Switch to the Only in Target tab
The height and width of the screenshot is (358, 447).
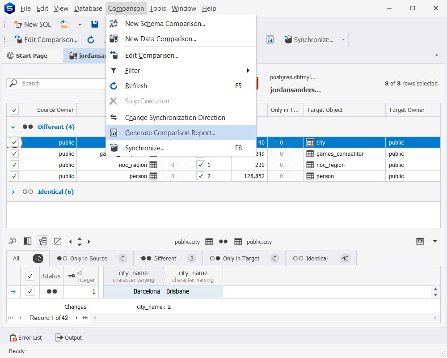click(x=244, y=258)
